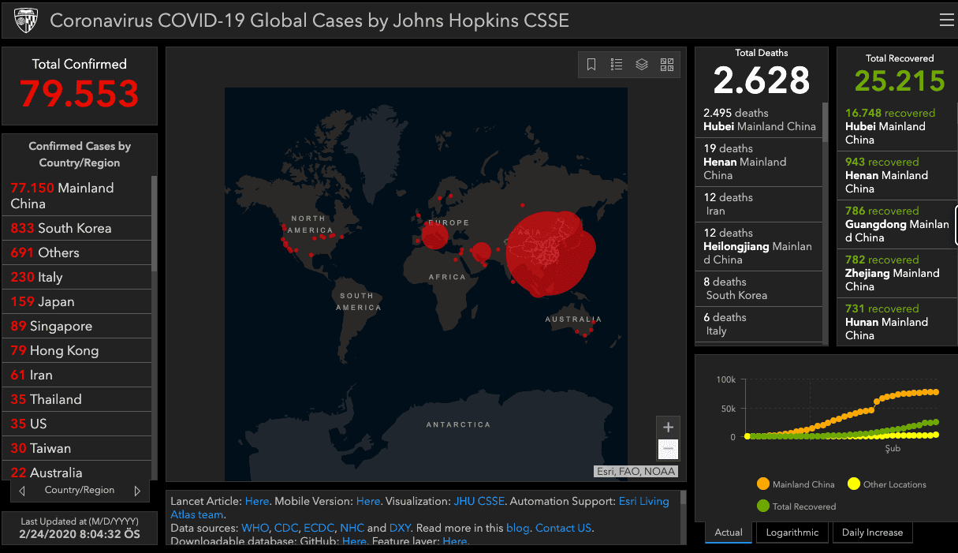Go to previous Country/Region list with left arrow
The width and height of the screenshot is (958, 553).
point(22,491)
